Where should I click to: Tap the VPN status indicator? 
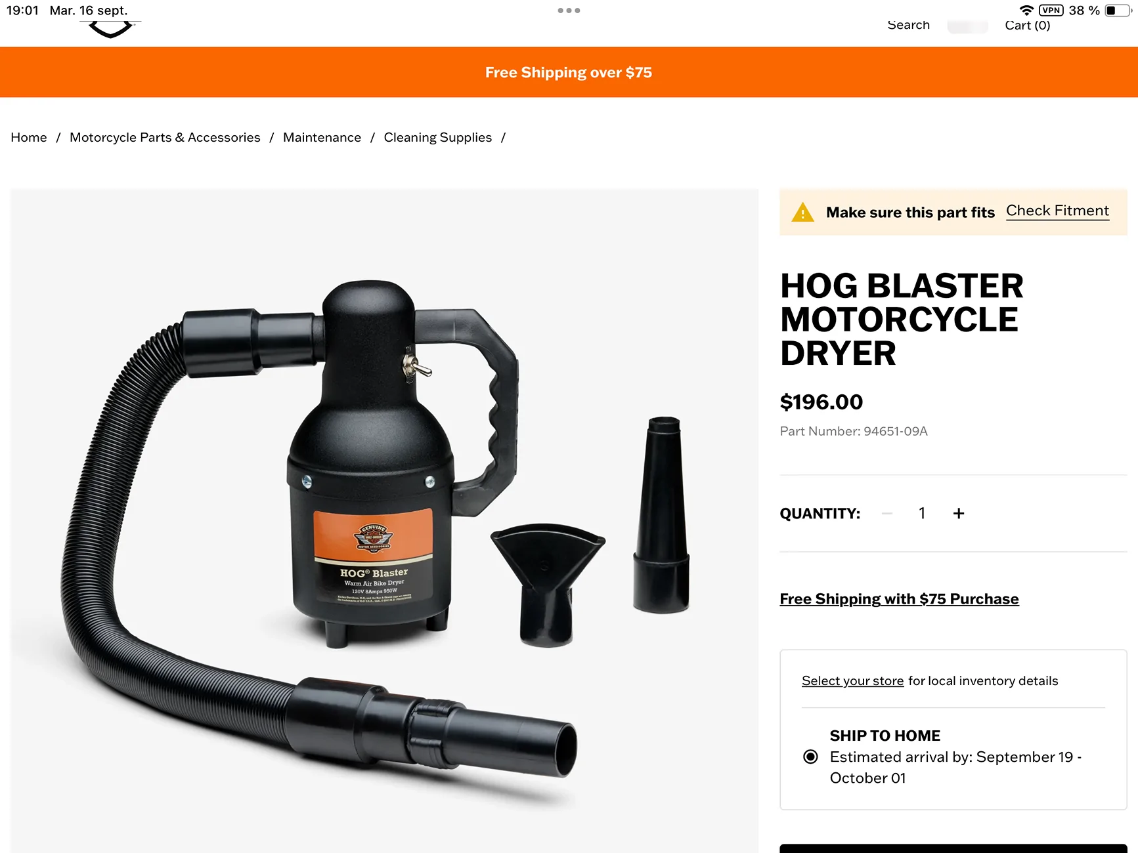coord(1051,10)
